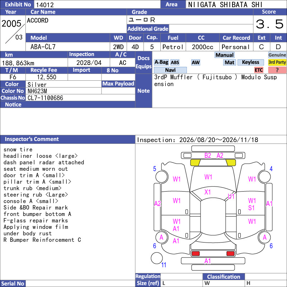Click the Max Payload label

click(x=118, y=84)
